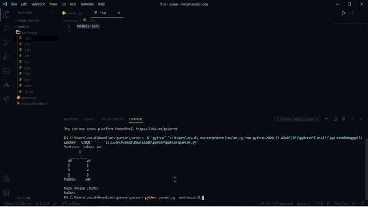This screenshot has width=368, height=207.
Task: Click the Plain Text language mode
Action: coord(341,204)
